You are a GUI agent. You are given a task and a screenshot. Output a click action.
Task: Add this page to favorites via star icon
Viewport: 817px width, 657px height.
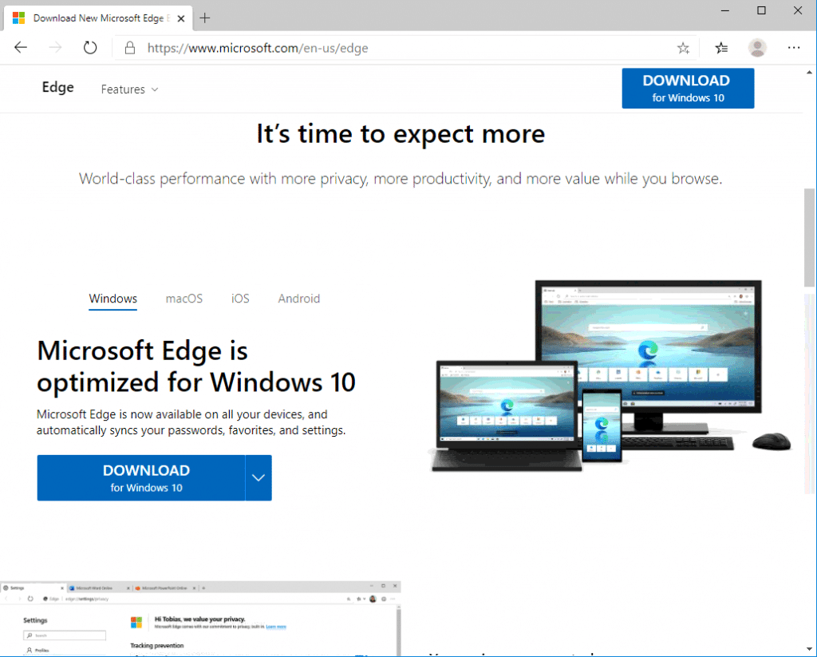click(x=683, y=47)
